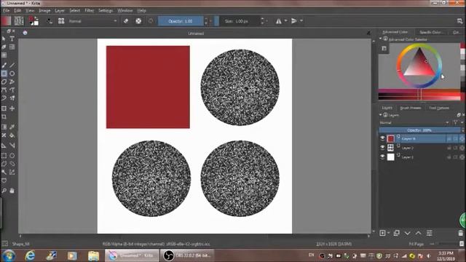Select the Polygon tool
The width and height of the screenshot is (466, 262).
point(4,82)
